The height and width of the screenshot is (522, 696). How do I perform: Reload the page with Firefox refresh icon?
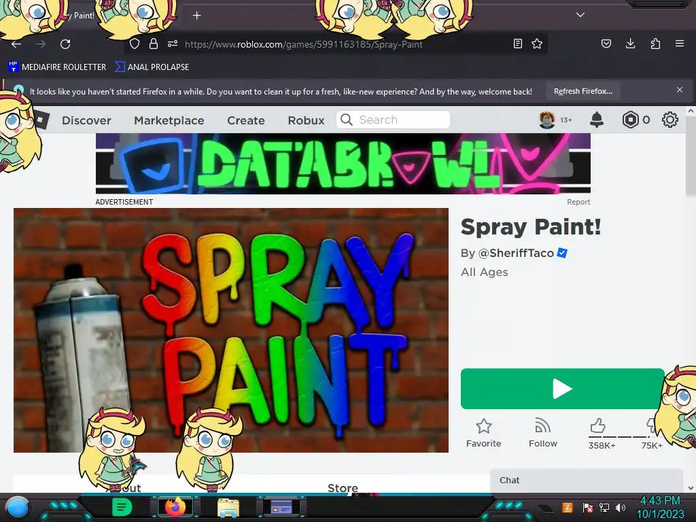pos(65,44)
